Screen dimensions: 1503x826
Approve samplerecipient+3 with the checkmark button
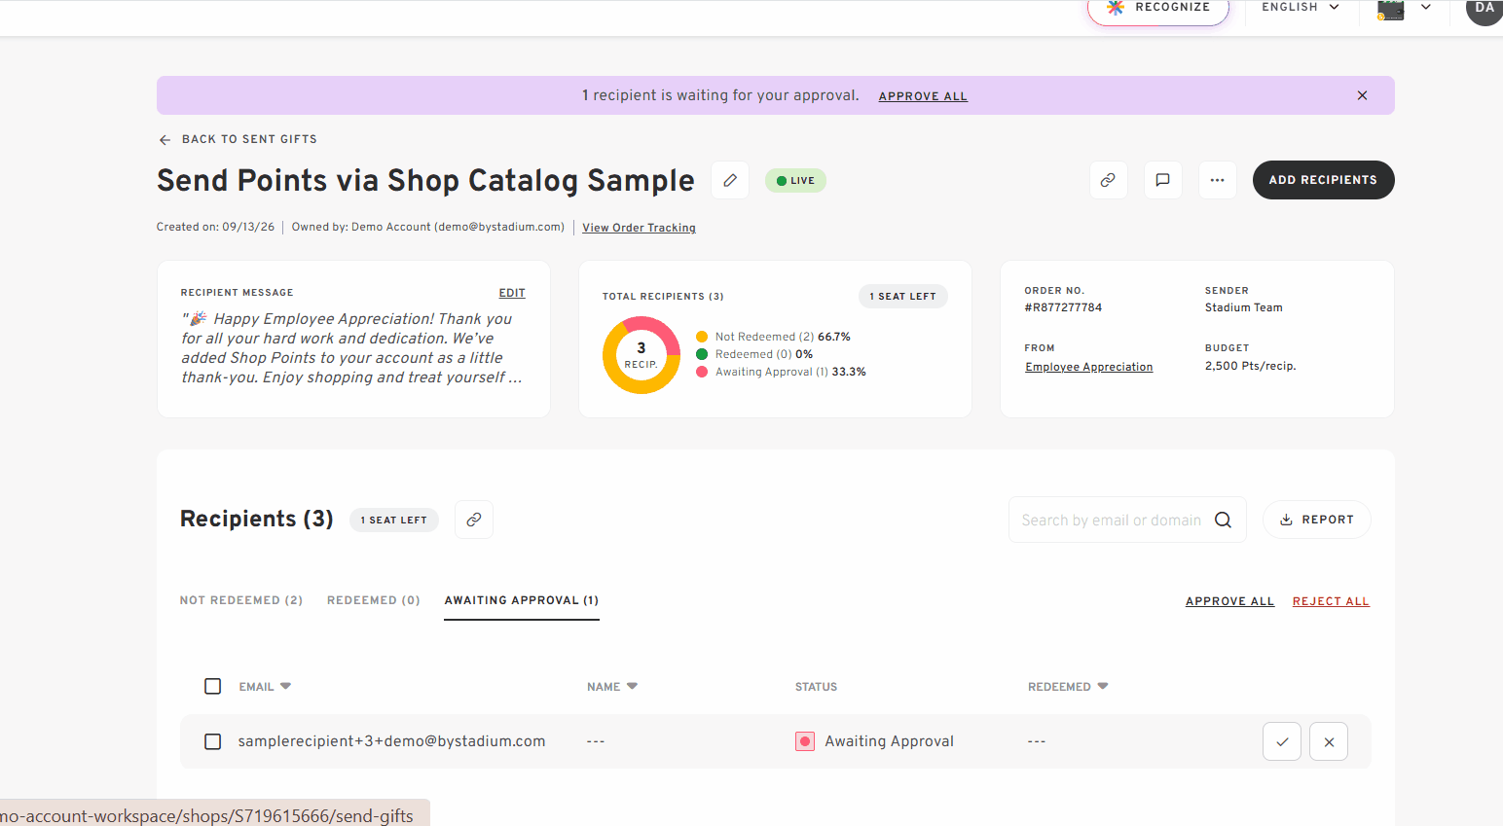click(1282, 741)
